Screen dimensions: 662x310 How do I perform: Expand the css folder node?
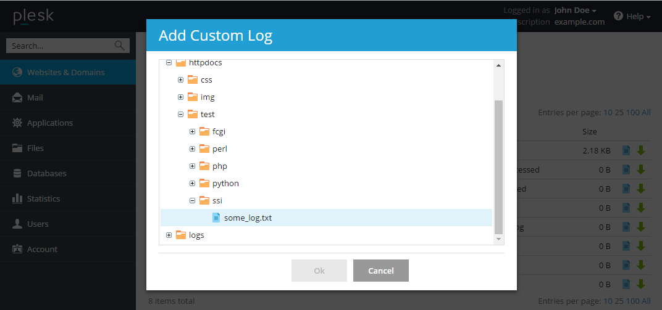click(x=180, y=80)
